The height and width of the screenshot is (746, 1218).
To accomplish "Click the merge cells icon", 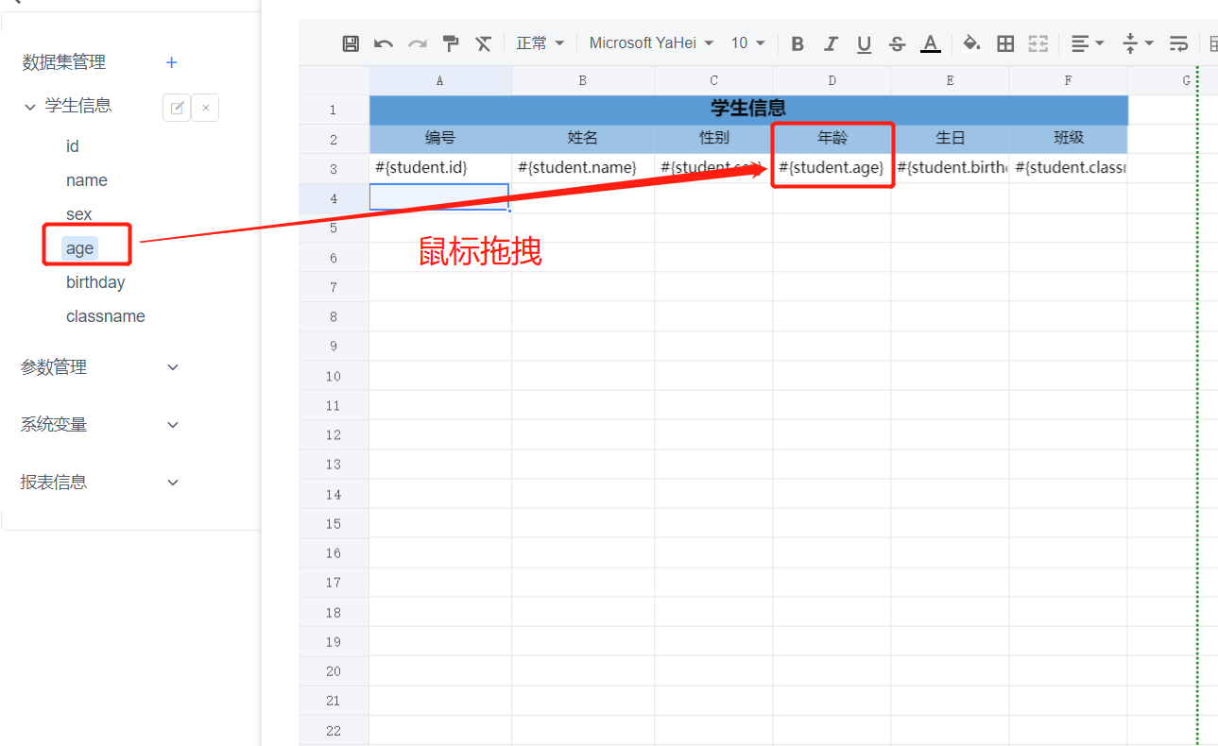I will pos(1038,43).
